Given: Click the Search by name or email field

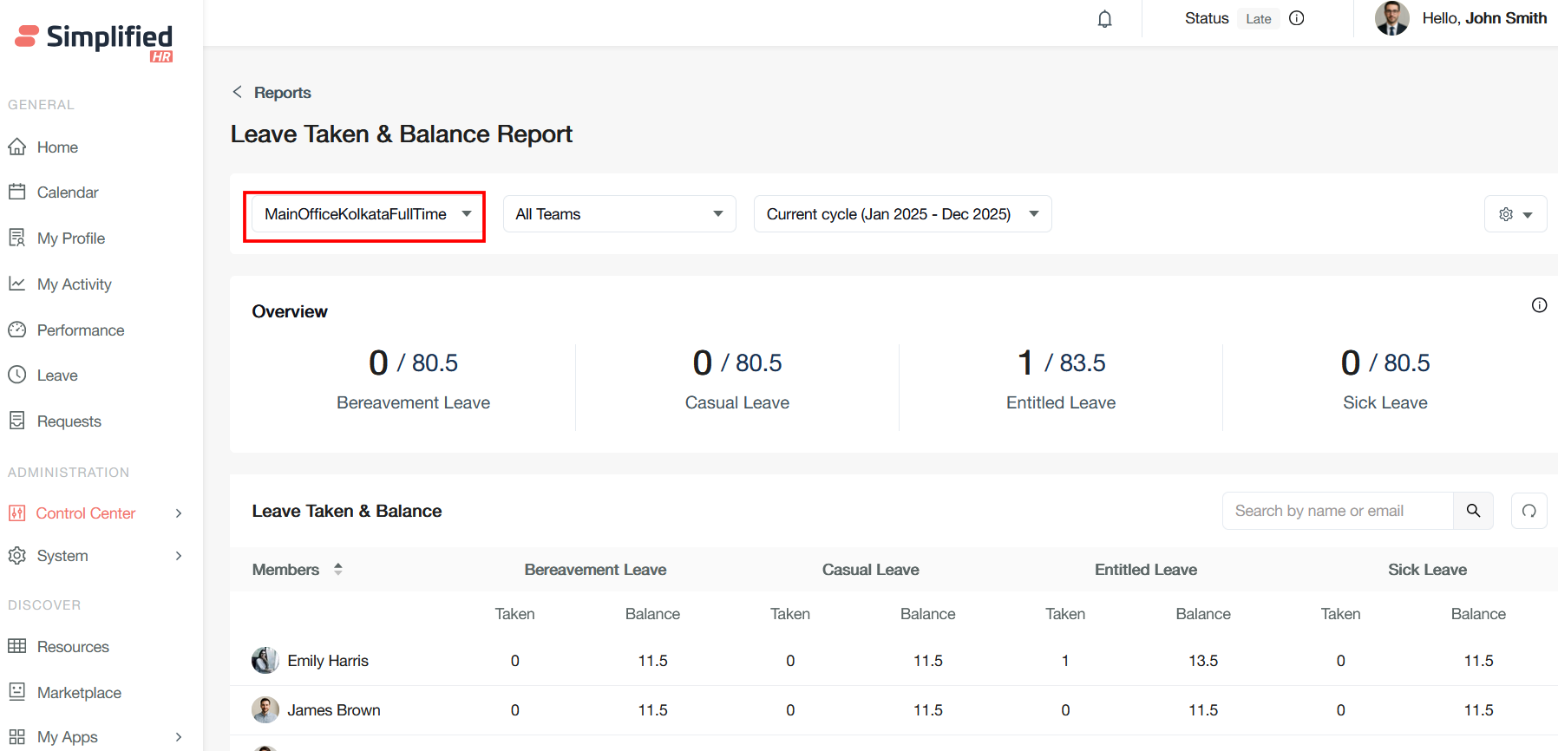Looking at the screenshot, I should coord(1337,511).
